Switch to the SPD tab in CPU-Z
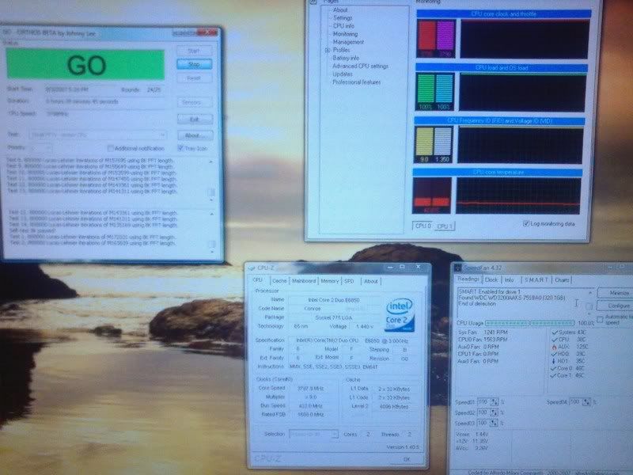Screen dimensions: 633x475 [349, 281]
